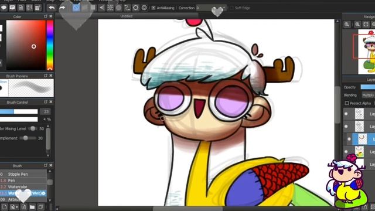The image size is (375, 211).
Task: Enable the parallel lines snap icon
Action: click(84, 8)
